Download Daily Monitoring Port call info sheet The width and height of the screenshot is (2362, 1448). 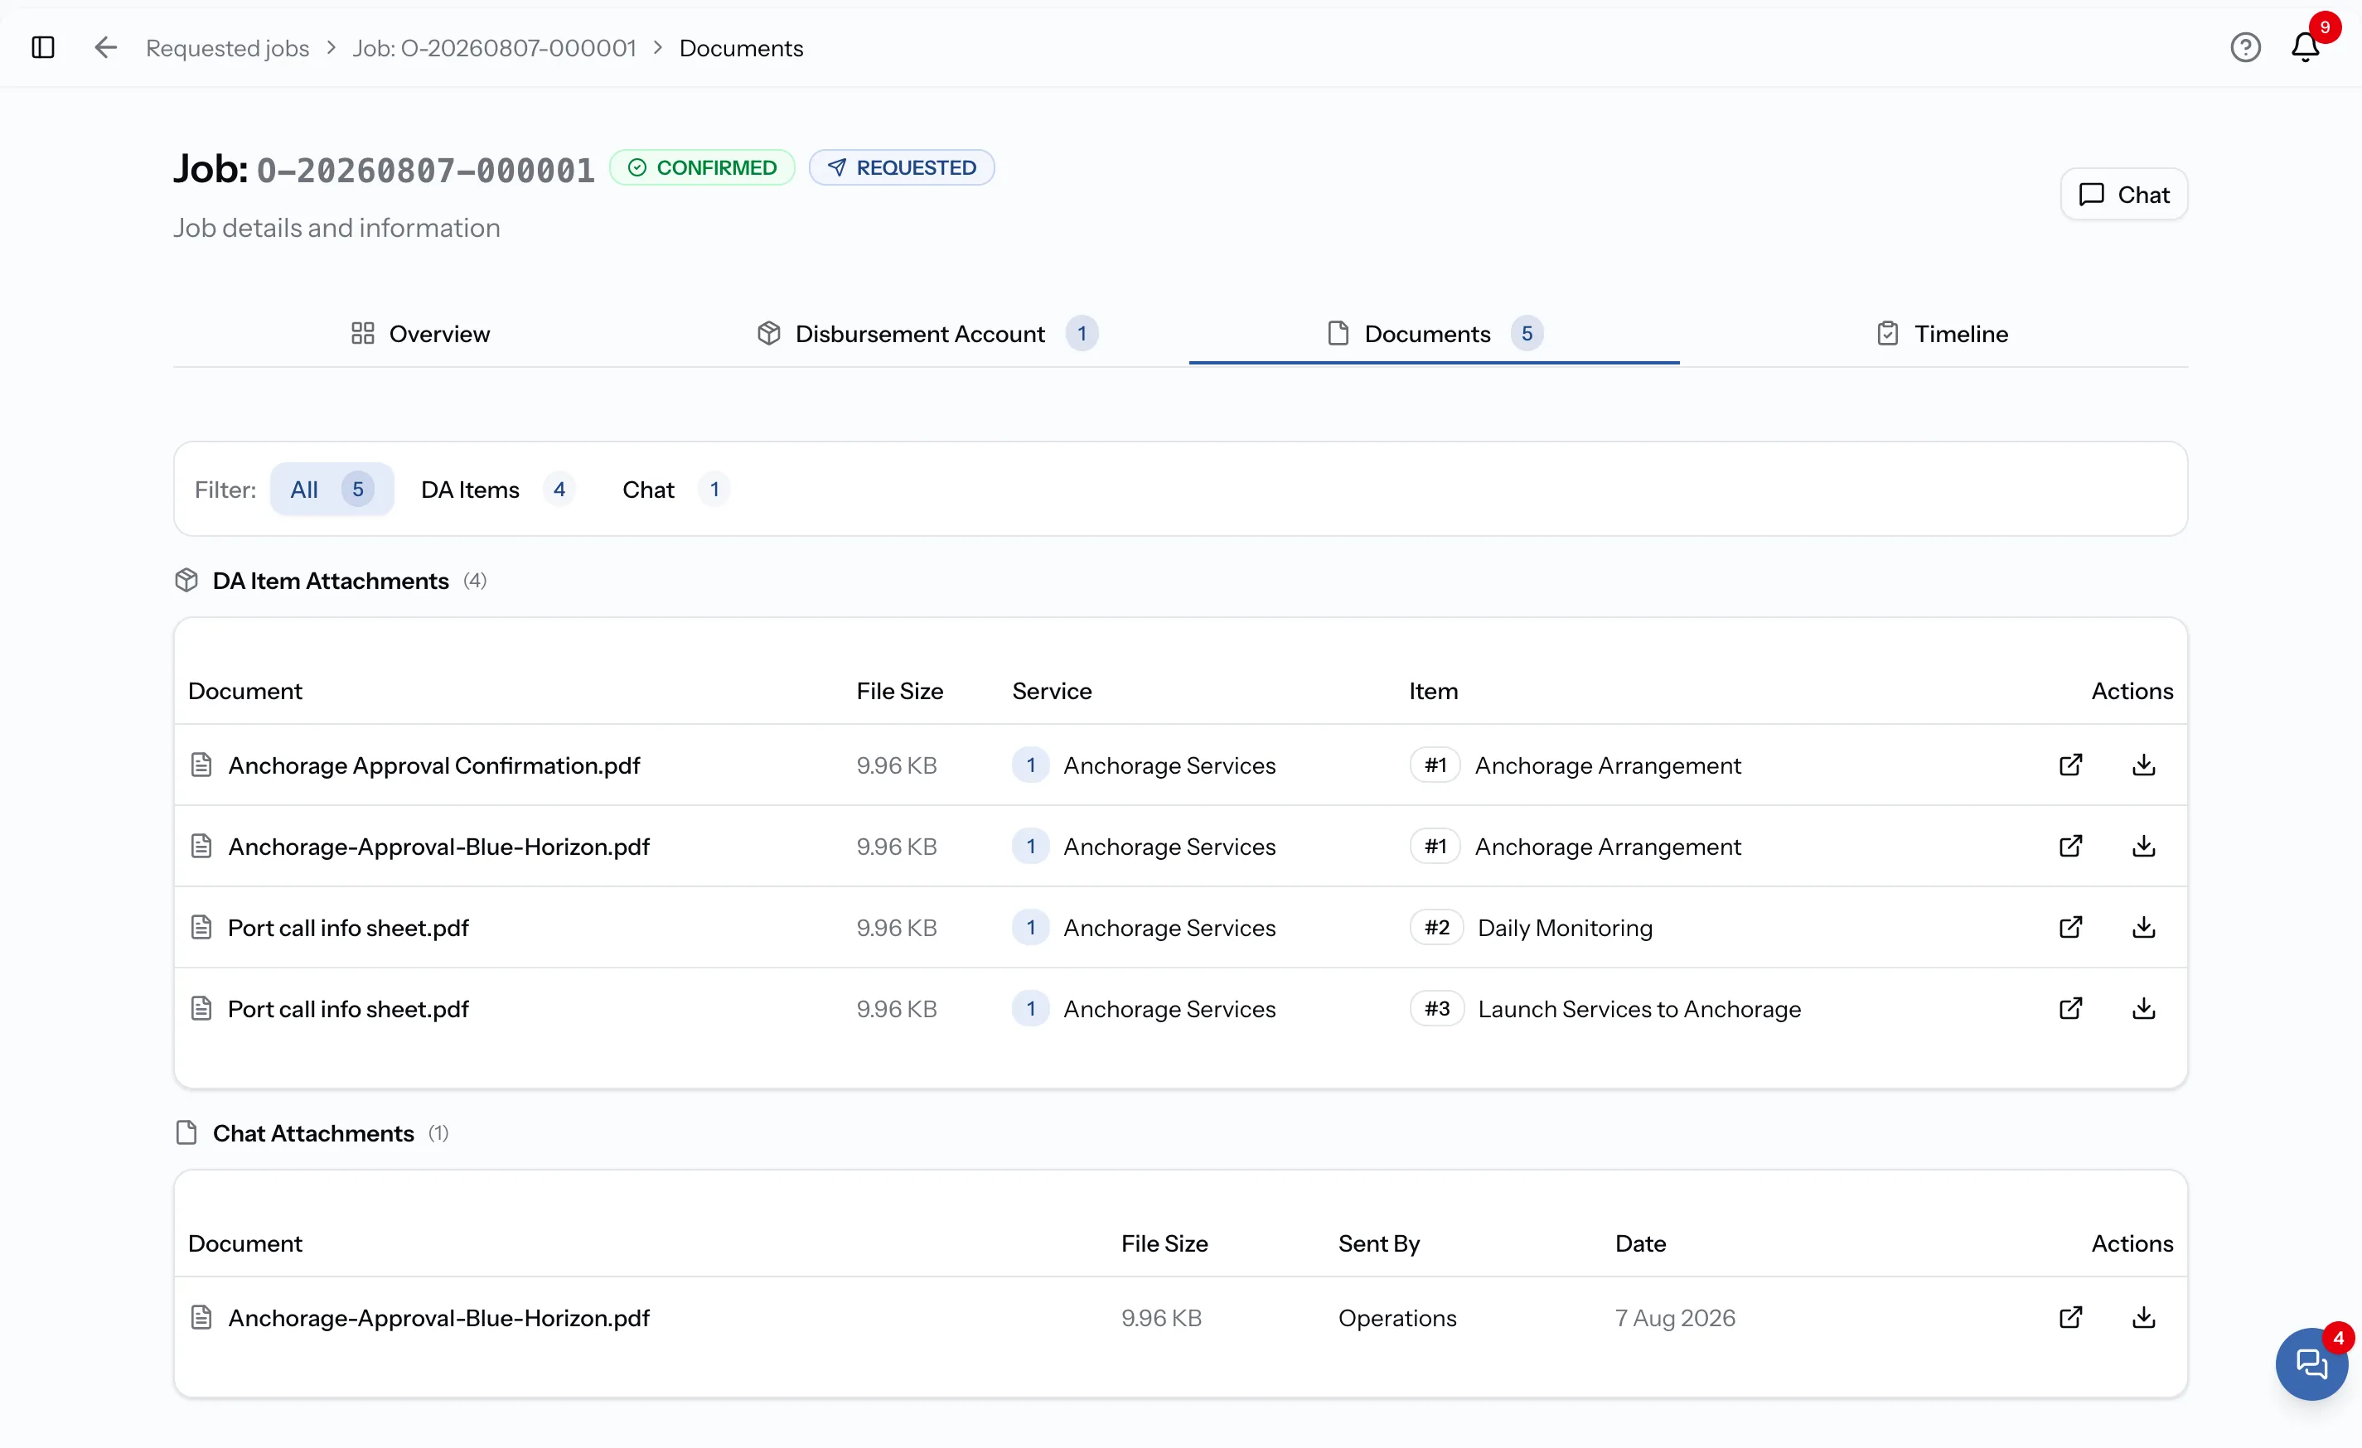[x=2144, y=927]
